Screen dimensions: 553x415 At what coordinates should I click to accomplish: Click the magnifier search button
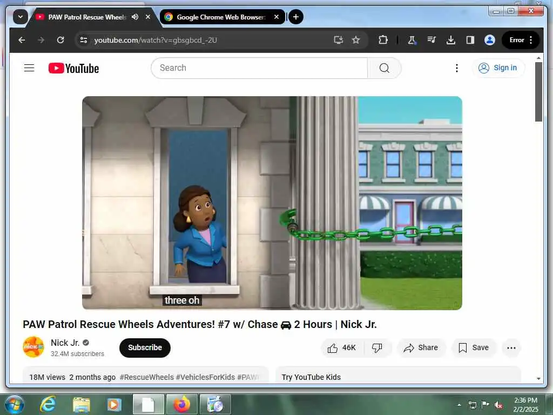[x=385, y=68]
